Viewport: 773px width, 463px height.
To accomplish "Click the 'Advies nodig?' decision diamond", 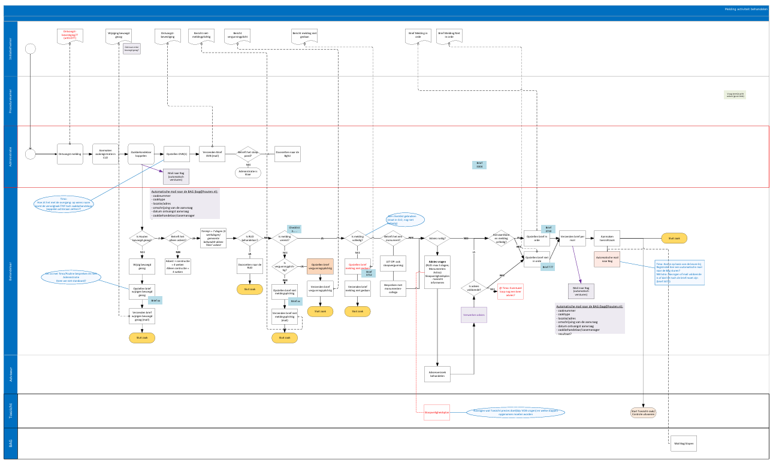I will point(437,238).
